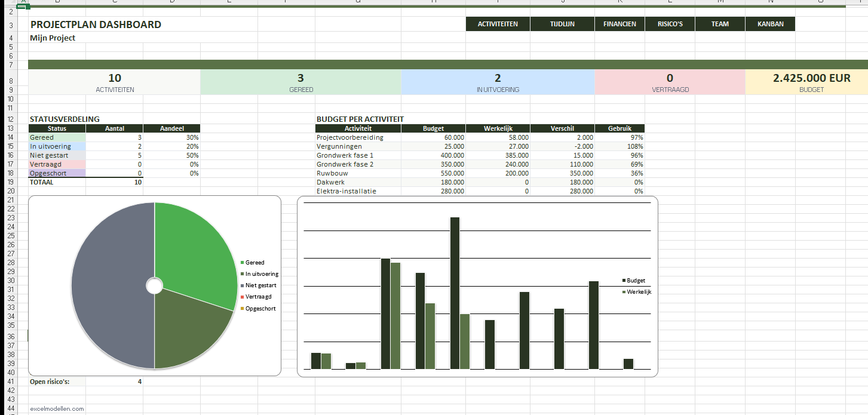868x415 pixels.
Task: Open the ACTIVITEITEN navigation button
Action: coord(498,24)
